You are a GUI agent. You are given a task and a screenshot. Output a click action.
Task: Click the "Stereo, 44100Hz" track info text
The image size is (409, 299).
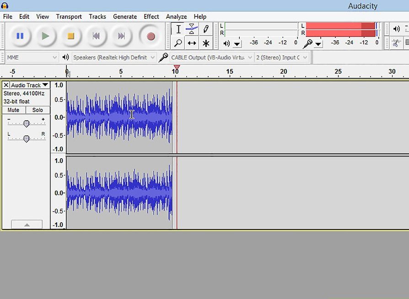[x=24, y=93]
